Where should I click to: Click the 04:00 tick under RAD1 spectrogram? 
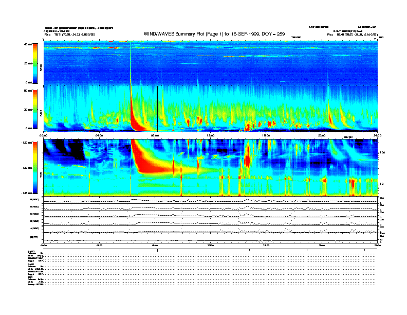click(x=99, y=135)
